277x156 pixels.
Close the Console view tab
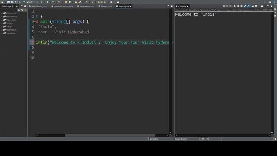pyautogui.click(x=187, y=6)
